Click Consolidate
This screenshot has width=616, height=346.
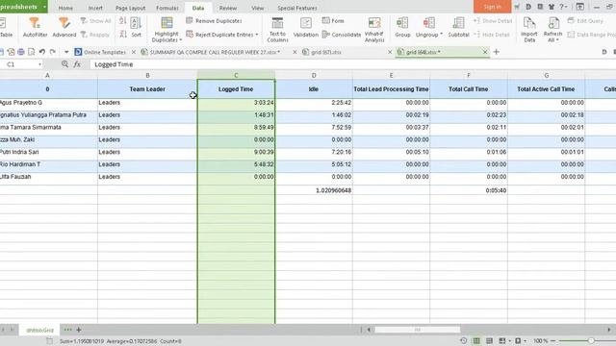(x=342, y=35)
